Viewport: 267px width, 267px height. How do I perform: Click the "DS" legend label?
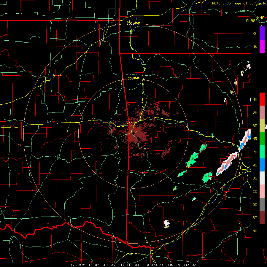click(255, 178)
